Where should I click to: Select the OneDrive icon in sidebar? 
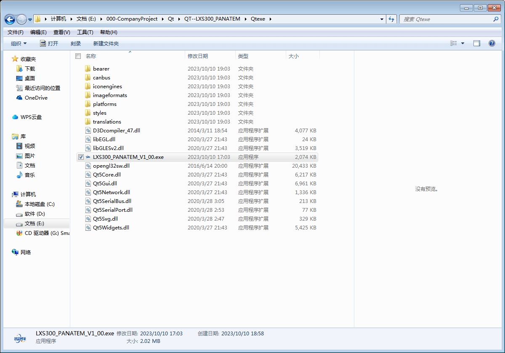point(19,98)
